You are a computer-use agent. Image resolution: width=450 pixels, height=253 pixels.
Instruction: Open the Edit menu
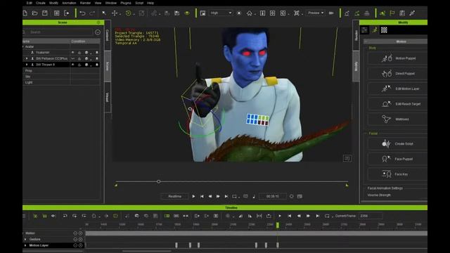[x=29, y=3]
